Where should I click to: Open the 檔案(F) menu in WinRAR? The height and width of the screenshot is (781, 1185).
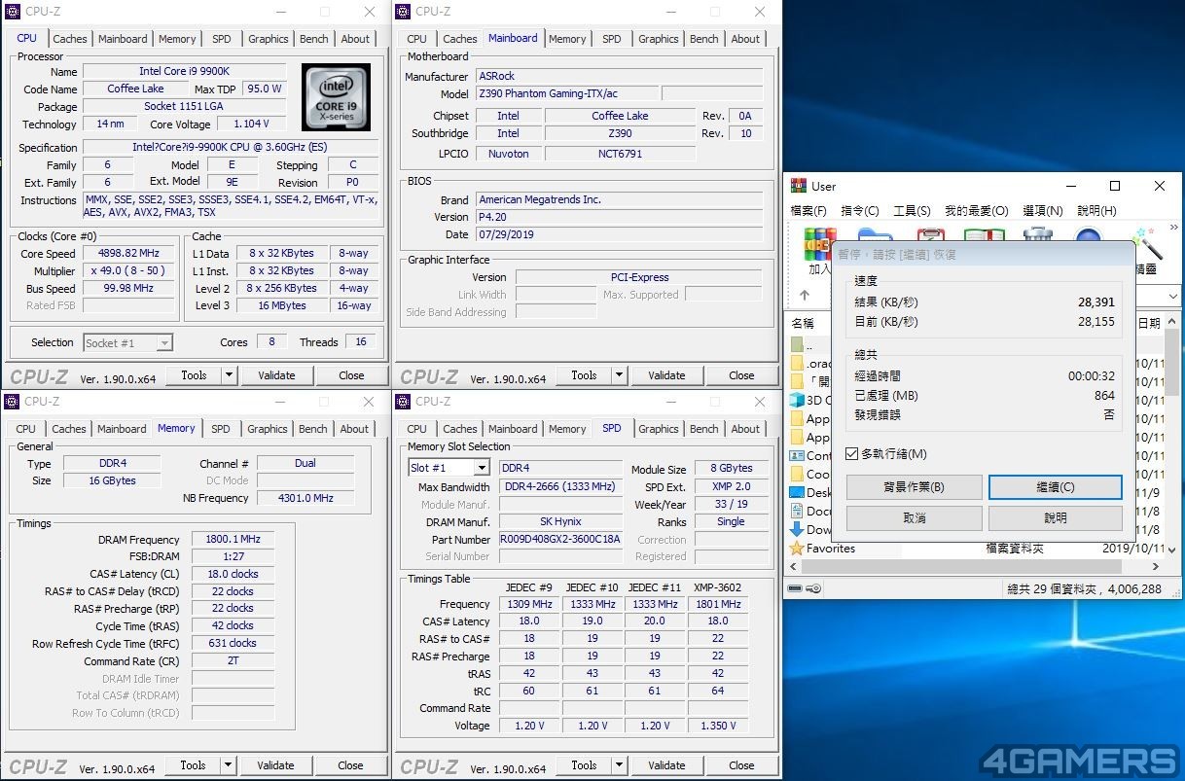808,211
